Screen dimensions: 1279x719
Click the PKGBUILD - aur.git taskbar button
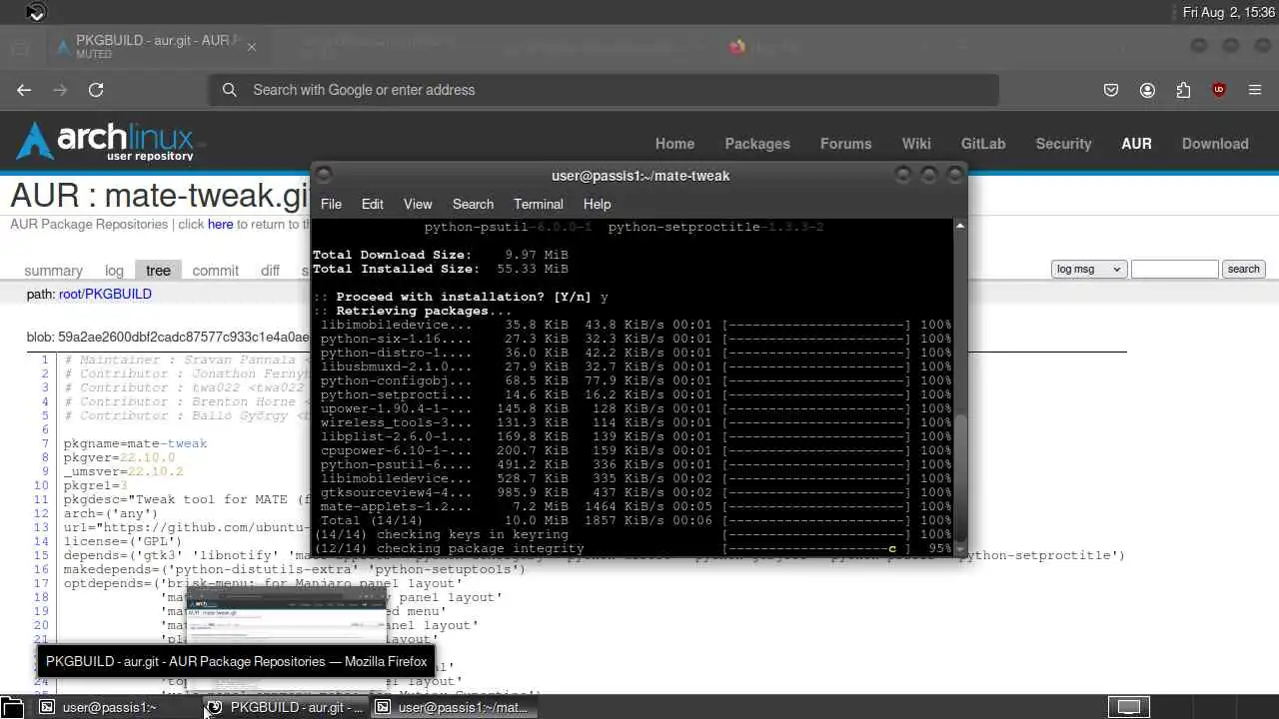[286, 707]
